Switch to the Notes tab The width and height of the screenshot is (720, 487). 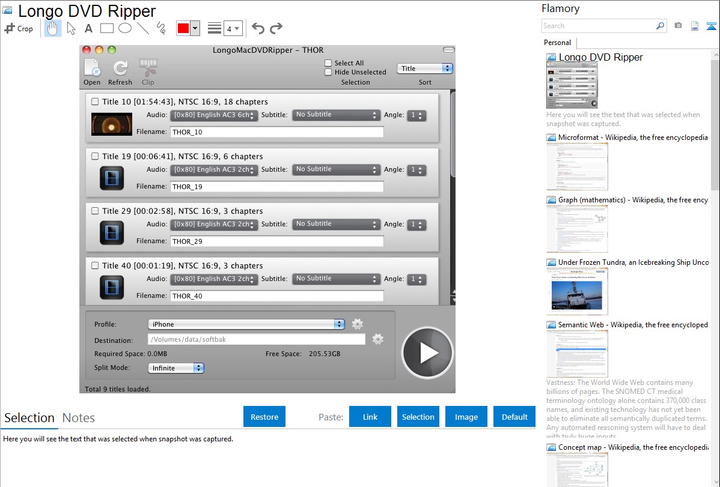point(79,418)
